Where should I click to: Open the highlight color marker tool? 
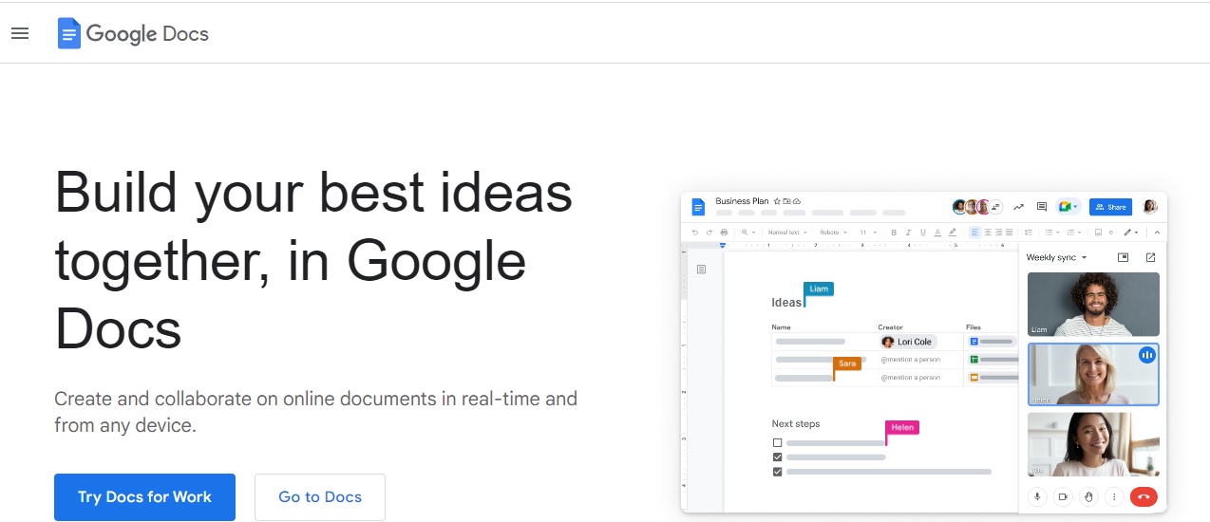pos(953,233)
